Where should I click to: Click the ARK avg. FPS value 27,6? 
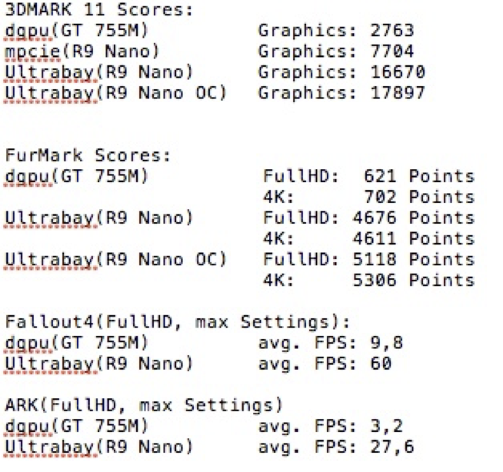click(x=392, y=447)
